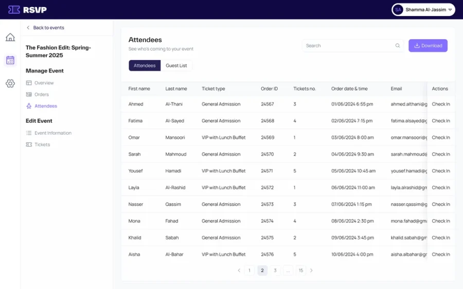Open Orders in Manage Event
Screen dimensions: 463x289
click(42, 95)
